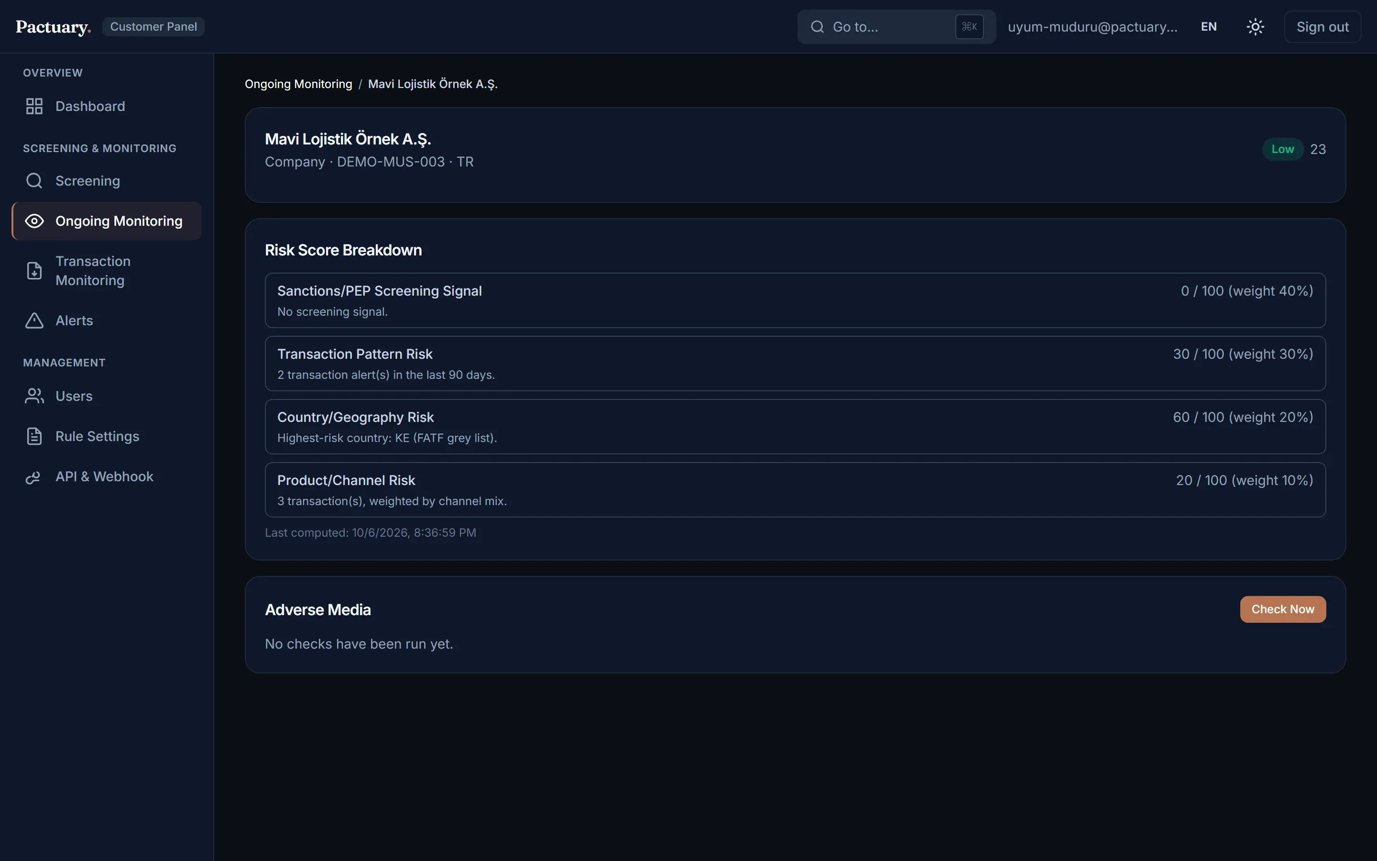Click the Rule Settings document icon
The height and width of the screenshot is (861, 1377).
[x=34, y=436]
